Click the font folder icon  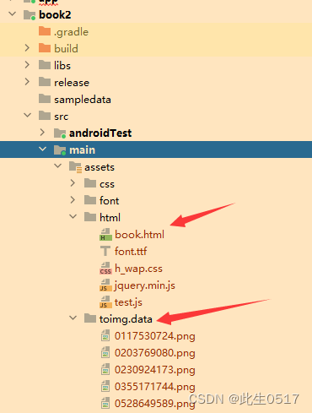pos(90,200)
